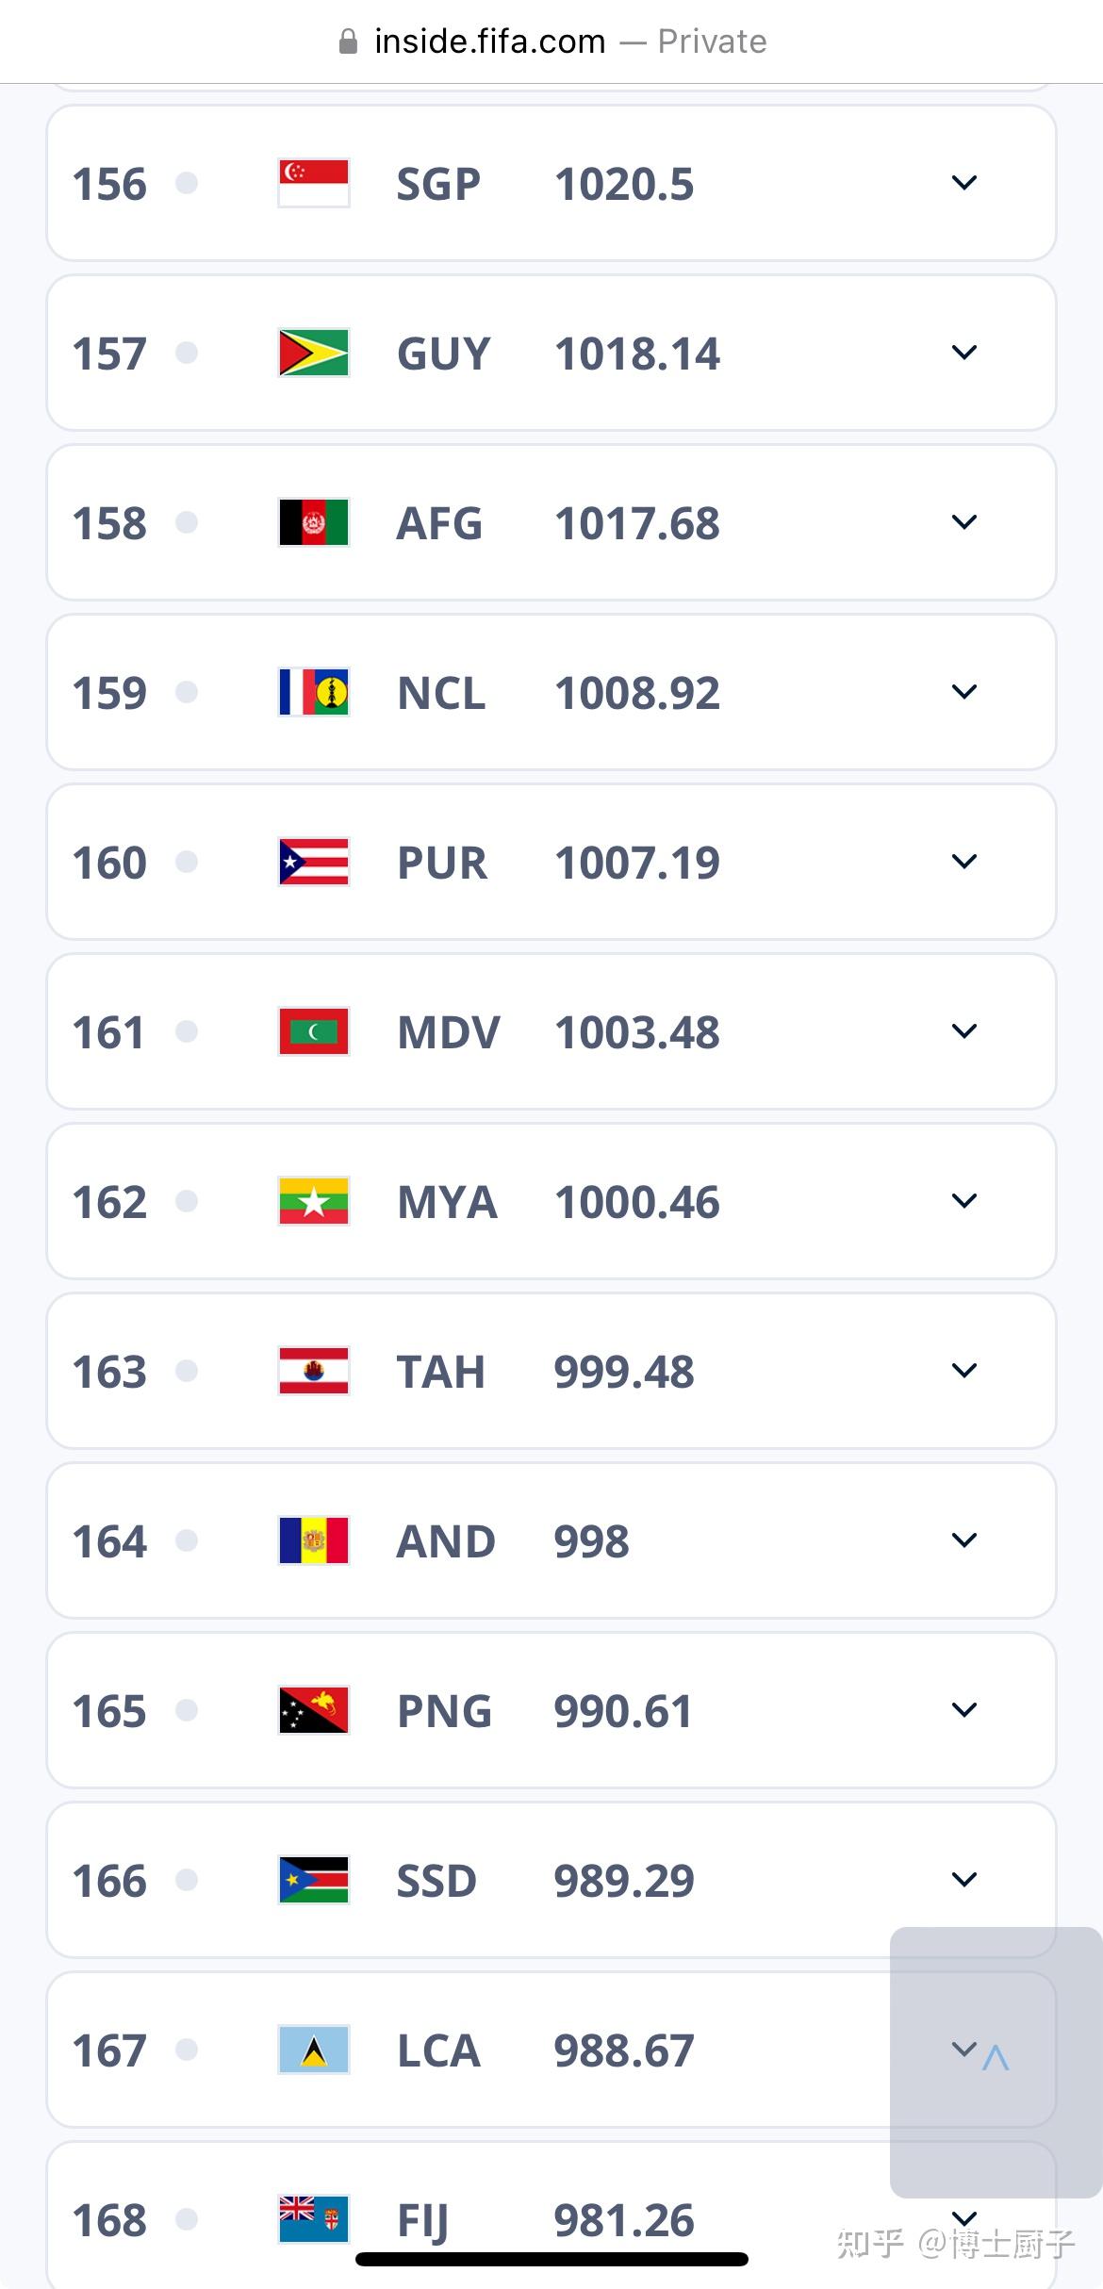Tap the inside.fifa.com address bar
This screenshot has width=1103, height=2289.
(x=551, y=41)
